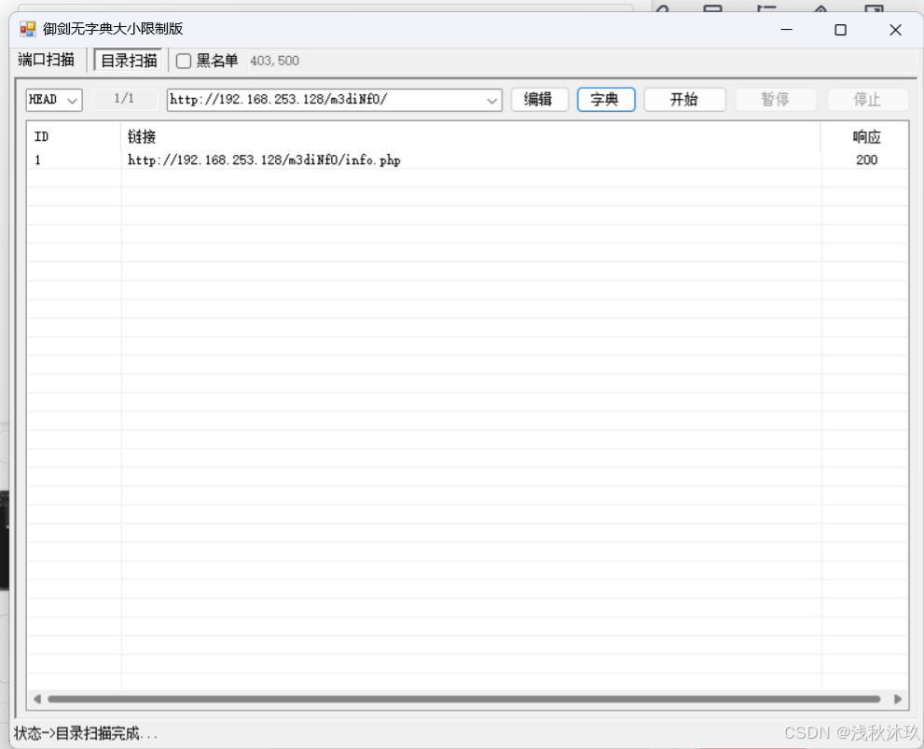Expand the URL history dropdown arrow
The height and width of the screenshot is (749, 924).
coord(492,100)
